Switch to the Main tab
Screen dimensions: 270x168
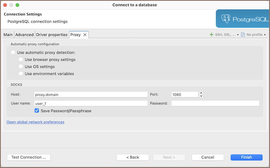pos(8,34)
